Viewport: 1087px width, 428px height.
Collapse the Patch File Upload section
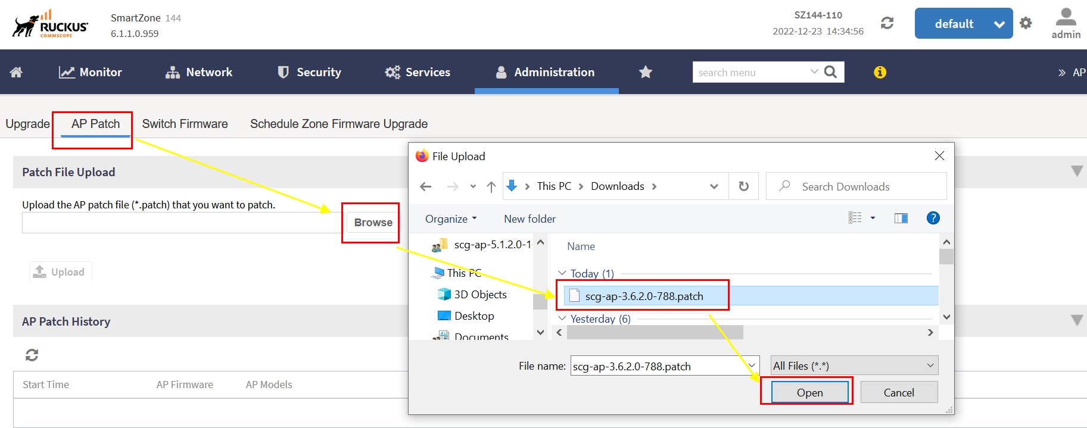pyautogui.click(x=1077, y=171)
